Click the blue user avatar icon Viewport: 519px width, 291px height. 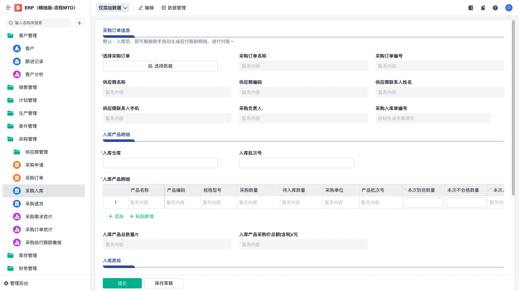pos(509,8)
